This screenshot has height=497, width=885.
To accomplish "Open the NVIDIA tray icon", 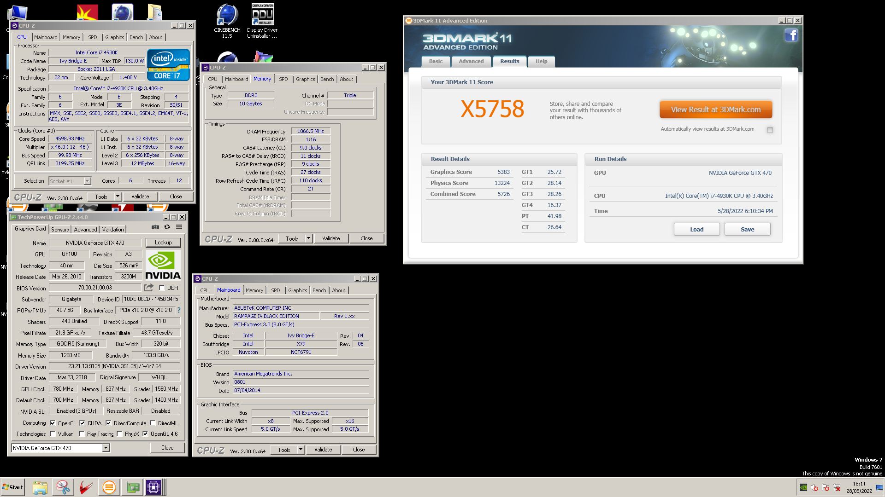I will (x=803, y=487).
